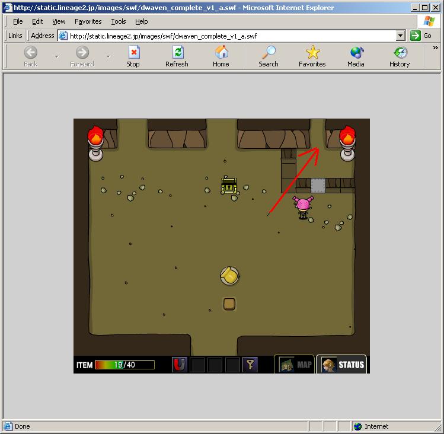Show more toolbar buttons chevron
Screen dimensions: 444x434
click(x=436, y=48)
